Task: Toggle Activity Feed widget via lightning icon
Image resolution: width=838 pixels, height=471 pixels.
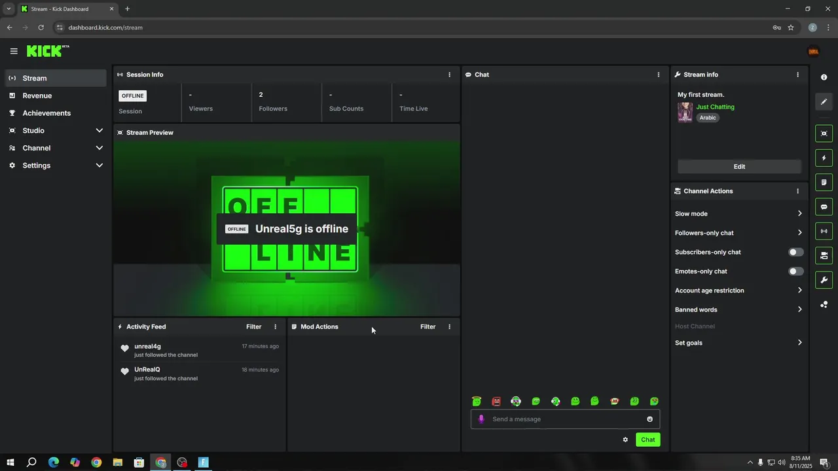Action: click(x=824, y=158)
